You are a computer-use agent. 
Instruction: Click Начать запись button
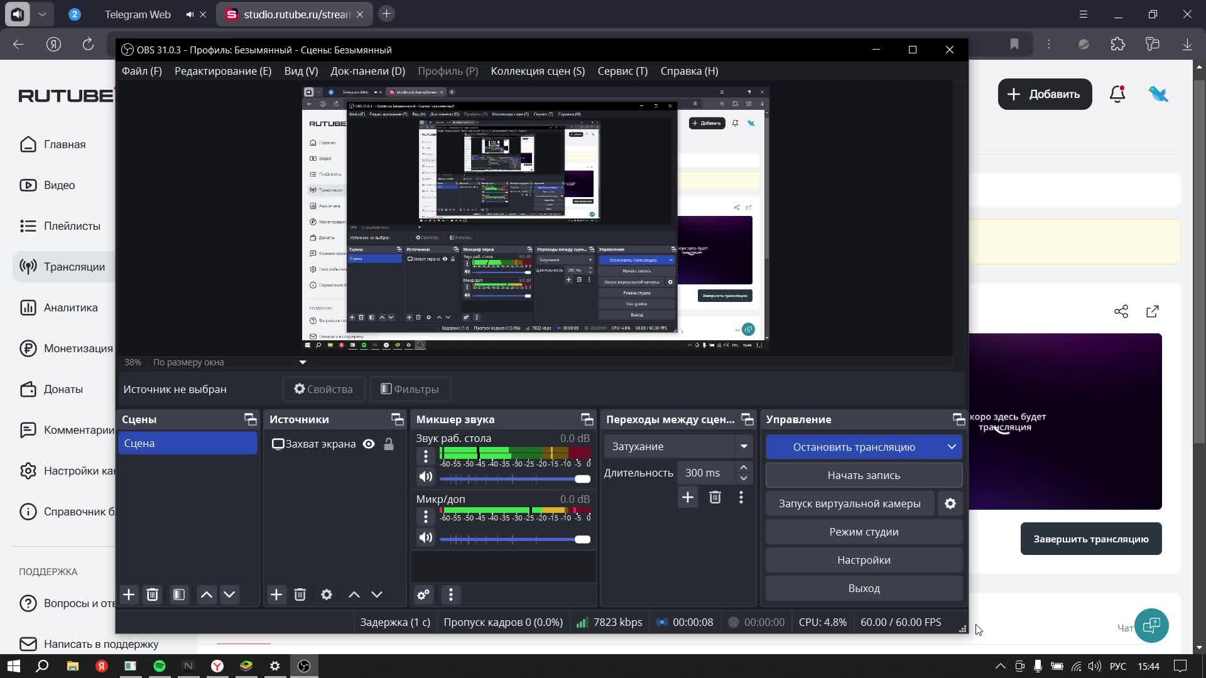click(x=863, y=475)
